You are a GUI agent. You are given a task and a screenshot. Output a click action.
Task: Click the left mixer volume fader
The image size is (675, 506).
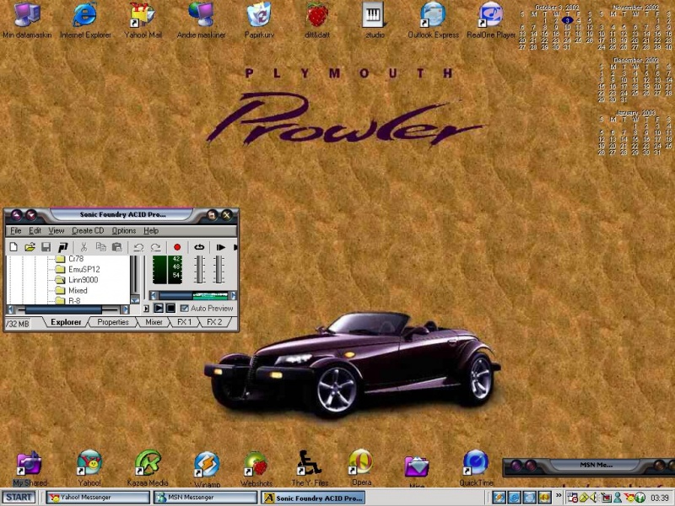[x=200, y=270]
